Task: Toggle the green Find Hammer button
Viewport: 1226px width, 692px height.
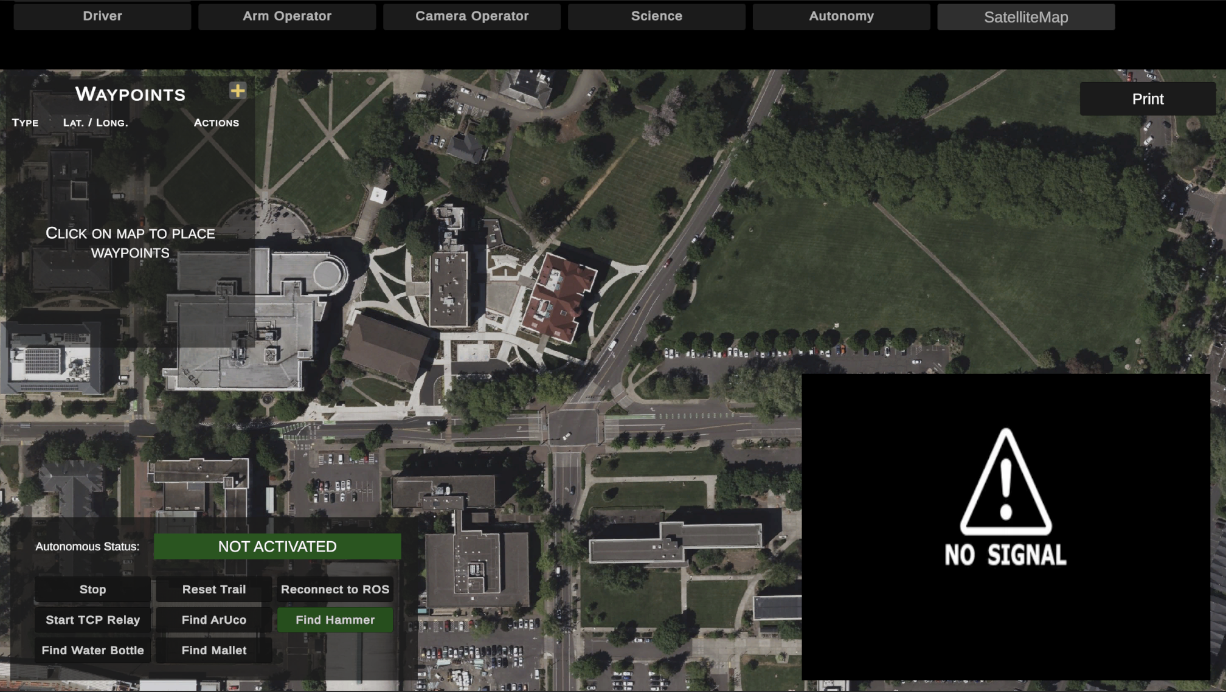Action: coord(335,620)
